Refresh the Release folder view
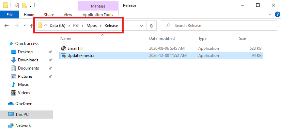 tap(152, 26)
